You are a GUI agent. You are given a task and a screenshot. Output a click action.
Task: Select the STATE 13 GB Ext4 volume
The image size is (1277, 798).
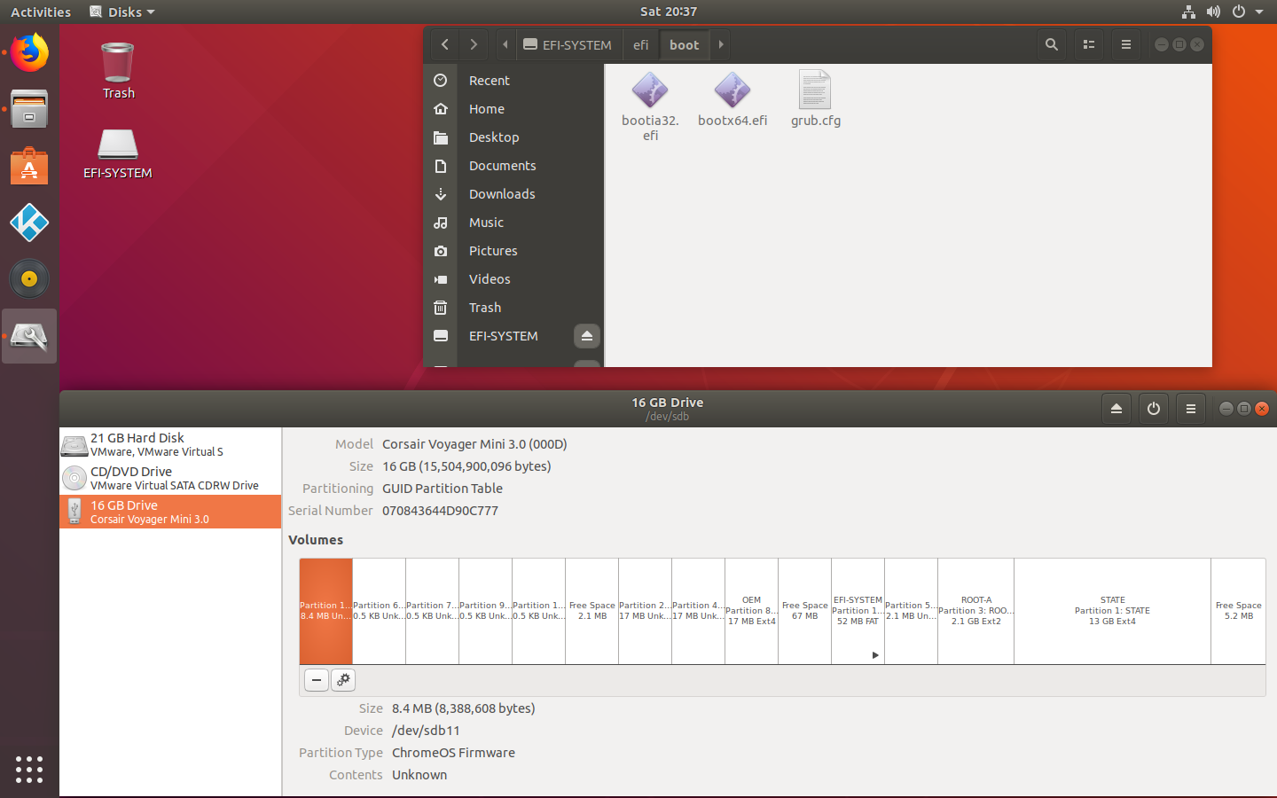click(1113, 611)
